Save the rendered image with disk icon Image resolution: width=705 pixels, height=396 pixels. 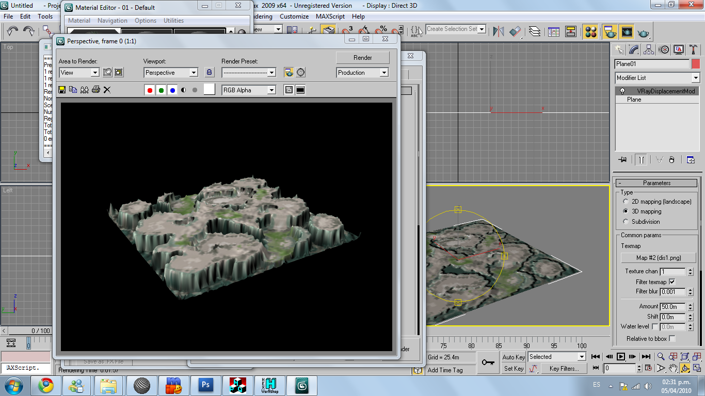coord(62,90)
